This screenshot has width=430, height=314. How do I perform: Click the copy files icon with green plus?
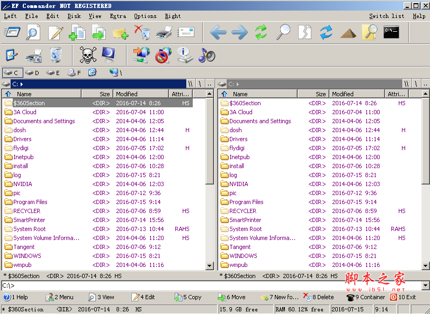77,33
